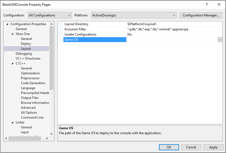This screenshot has height=153, width=226.
Task: Collapse the Xbox One tree node
Action: click(x=12, y=34)
